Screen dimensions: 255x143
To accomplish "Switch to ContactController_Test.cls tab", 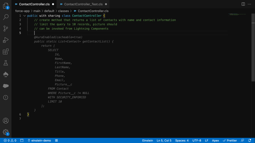I will click(x=83, y=4).
